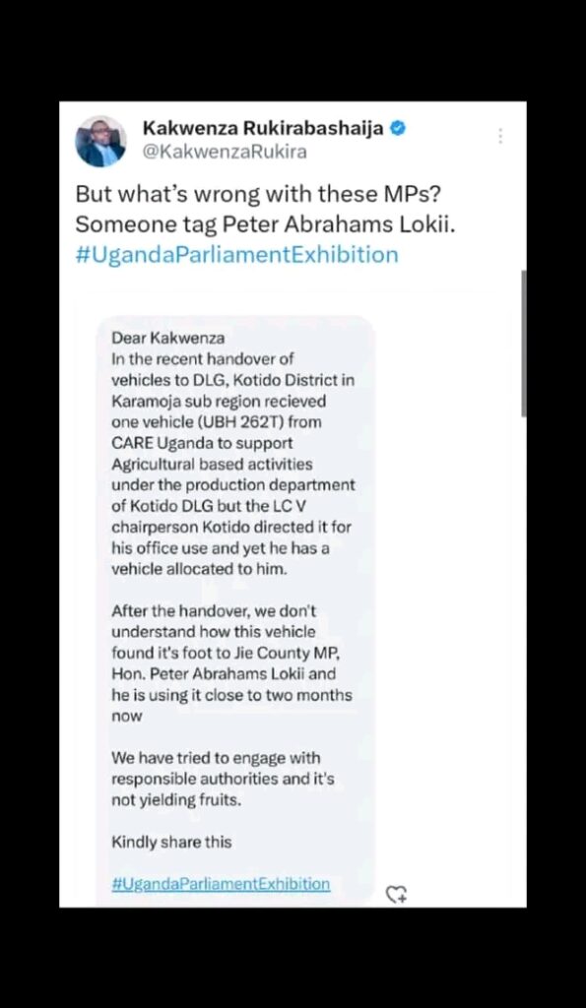Click 'Hon. Peter Abrahams Lokii and' line
Image resolution: width=586 pixels, height=1008 pixels.
point(224,674)
